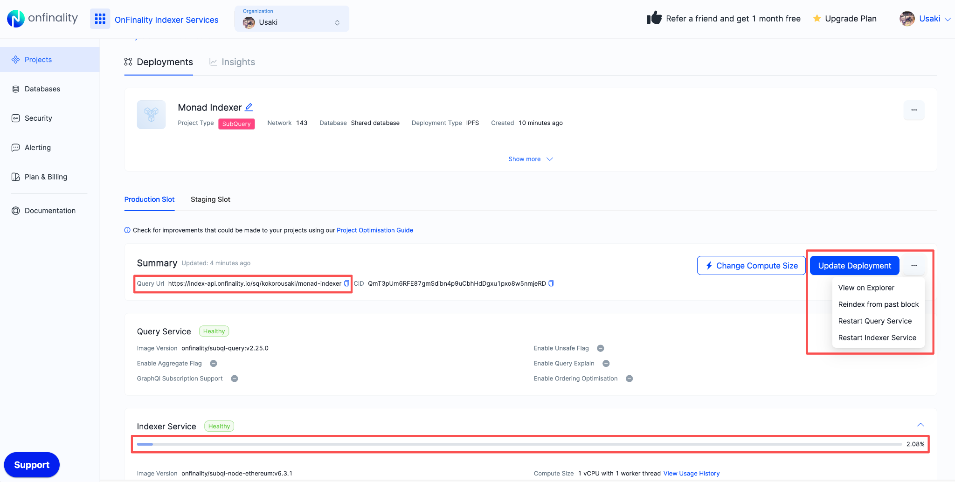Rename Monad Indexer with the edit pencil
955x482 pixels.
pos(249,107)
